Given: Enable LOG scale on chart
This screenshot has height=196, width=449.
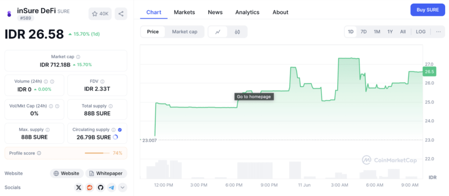Looking at the screenshot, I should point(420,32).
